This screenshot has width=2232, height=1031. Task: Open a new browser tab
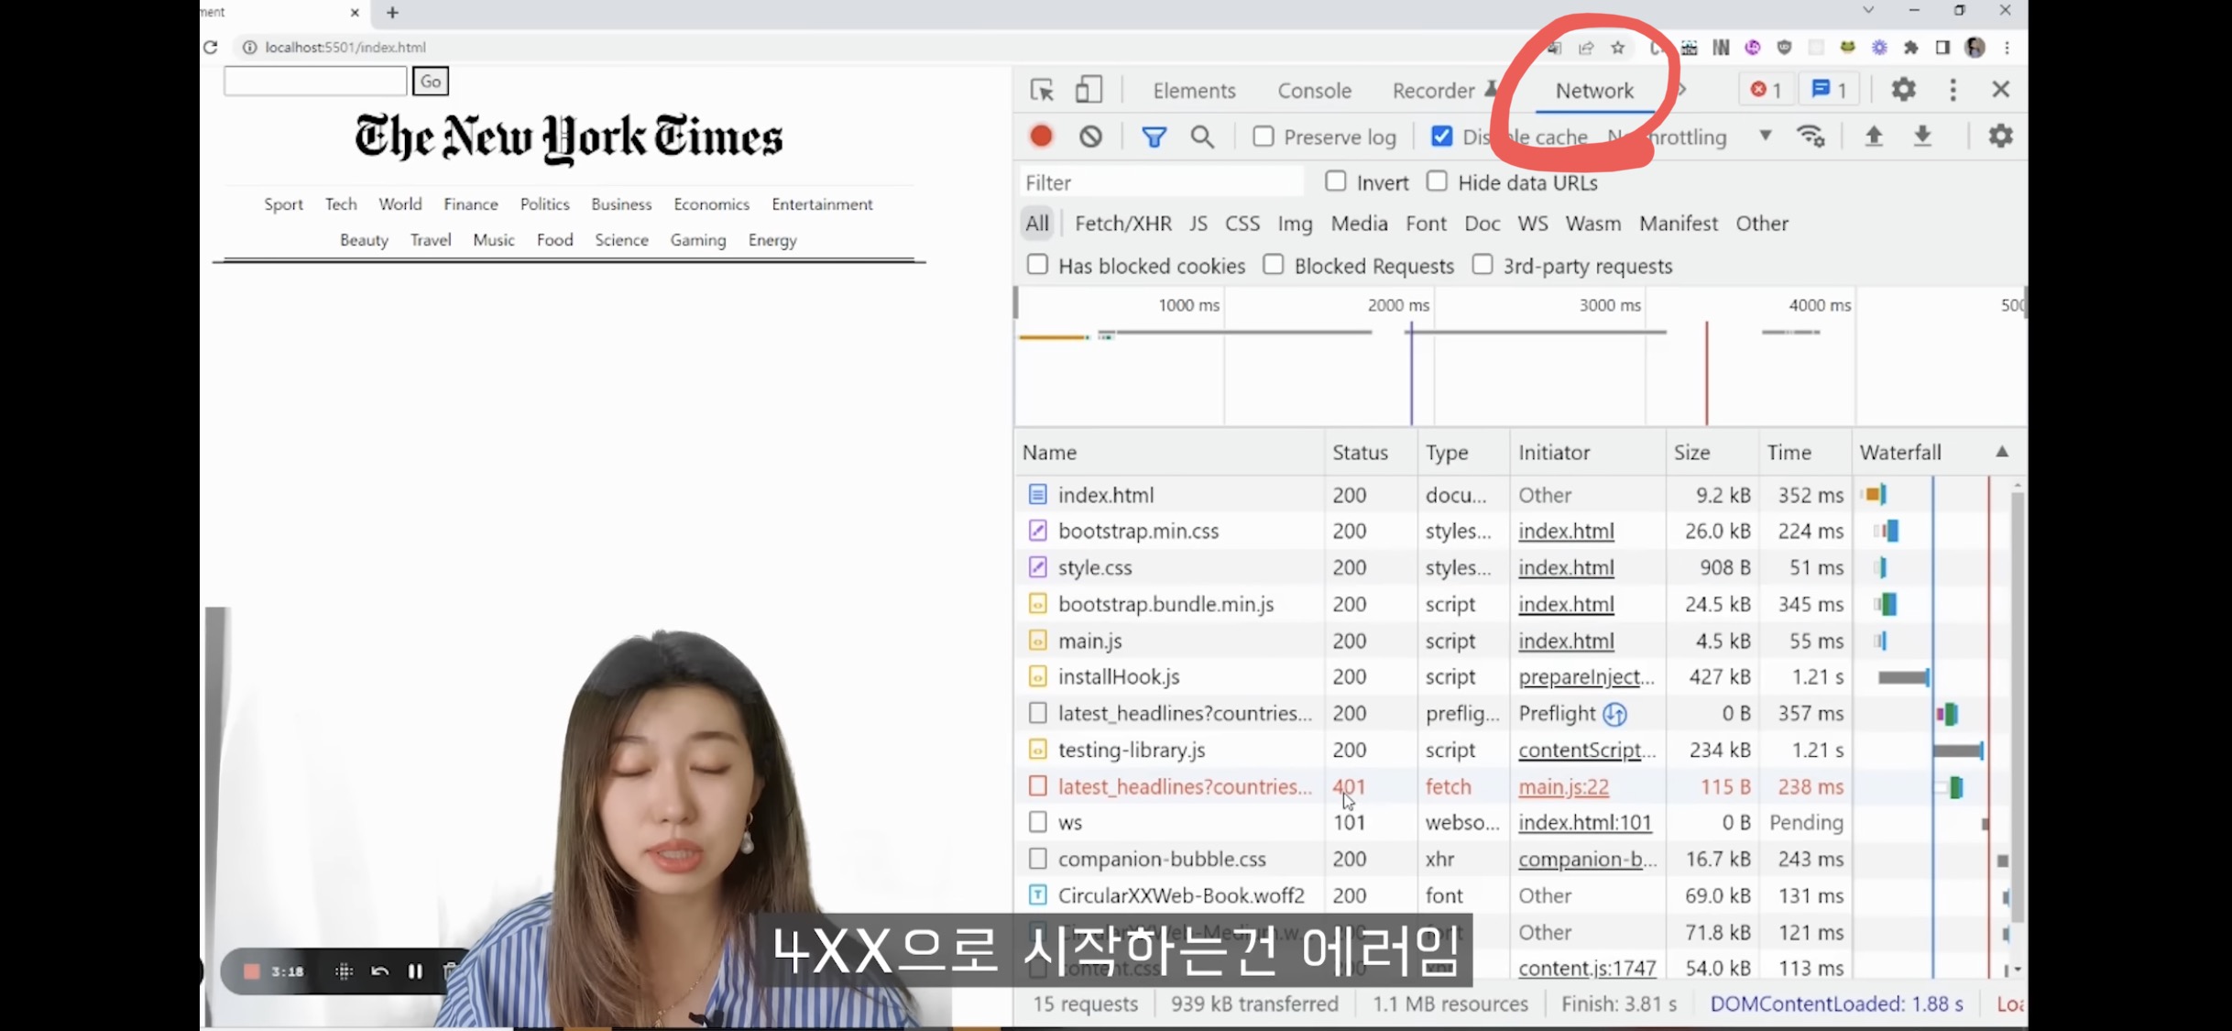(x=392, y=13)
